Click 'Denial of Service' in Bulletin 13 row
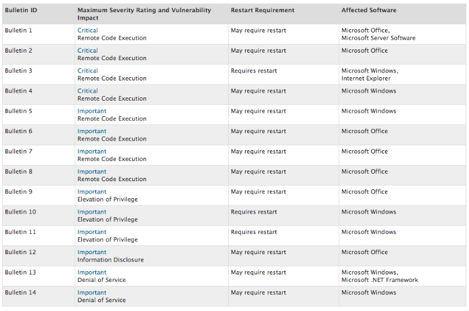Screen dimensions: 469x311 [x=102, y=280]
